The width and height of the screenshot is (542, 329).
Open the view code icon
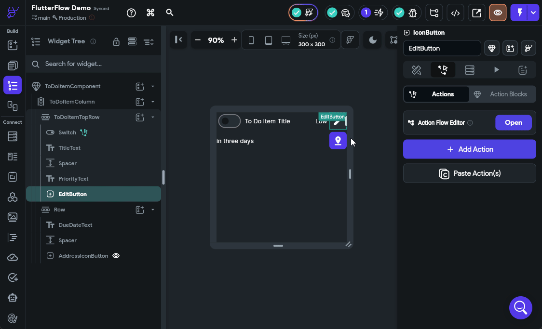[455, 13]
